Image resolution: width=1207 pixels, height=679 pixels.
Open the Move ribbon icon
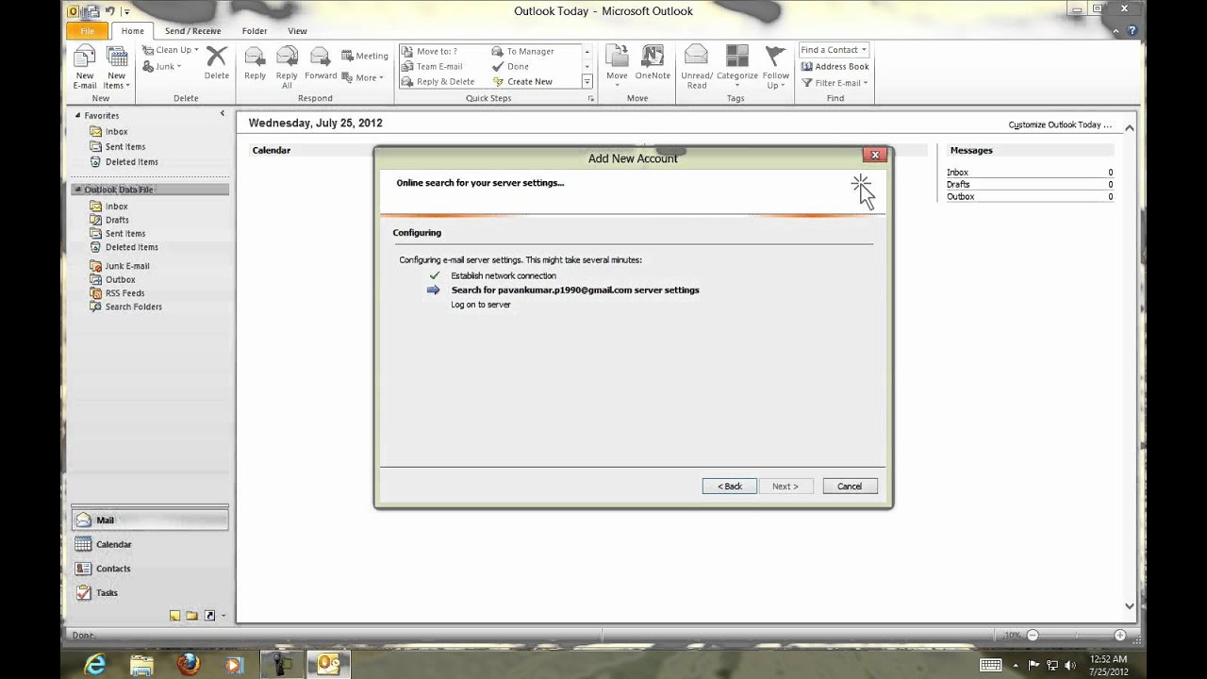(x=617, y=67)
